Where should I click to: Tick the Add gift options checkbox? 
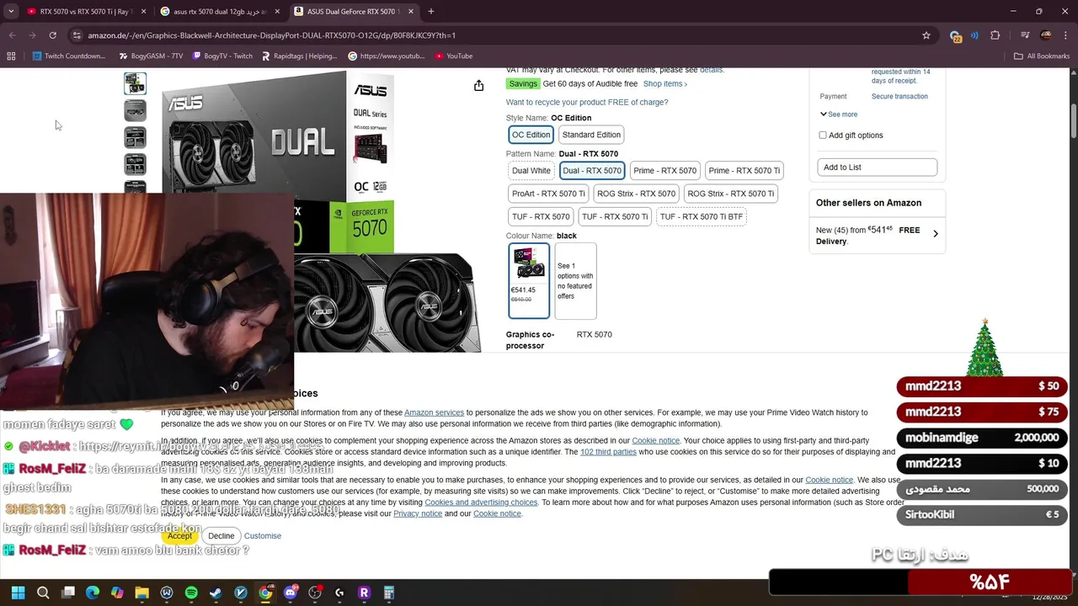click(823, 136)
